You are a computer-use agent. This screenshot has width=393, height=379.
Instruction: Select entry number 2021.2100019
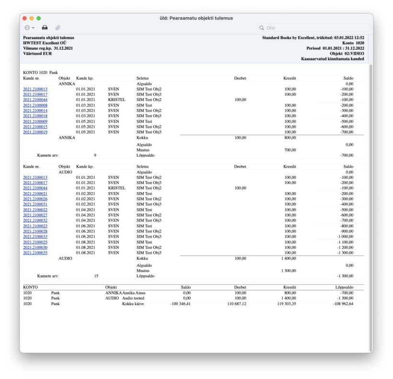tap(35, 132)
